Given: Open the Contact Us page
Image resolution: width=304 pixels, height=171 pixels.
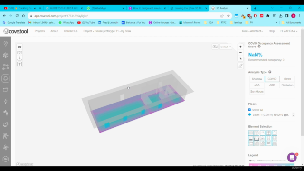Looking at the screenshot, I should pyautogui.click(x=71, y=31).
